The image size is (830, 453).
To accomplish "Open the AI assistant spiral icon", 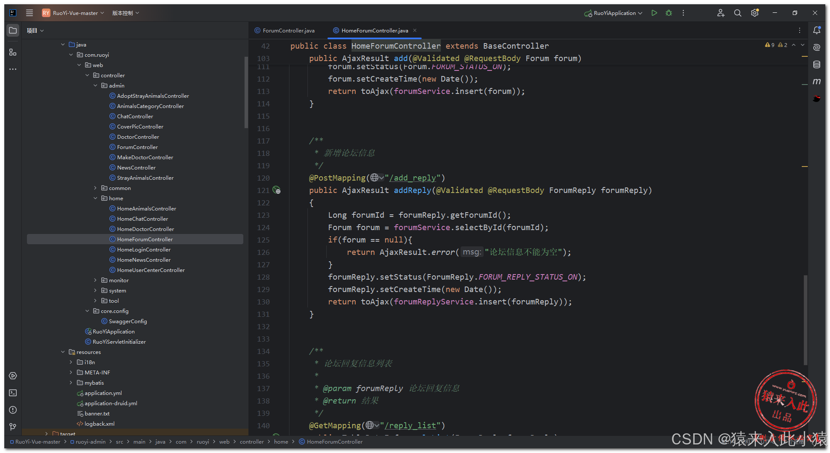I will point(817,47).
